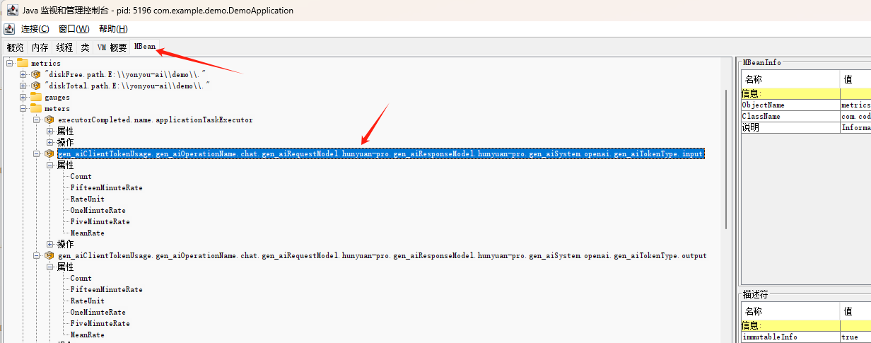The height and width of the screenshot is (343, 871).
Task: Expand the diskTotal.path bean node
Action: coord(23,86)
